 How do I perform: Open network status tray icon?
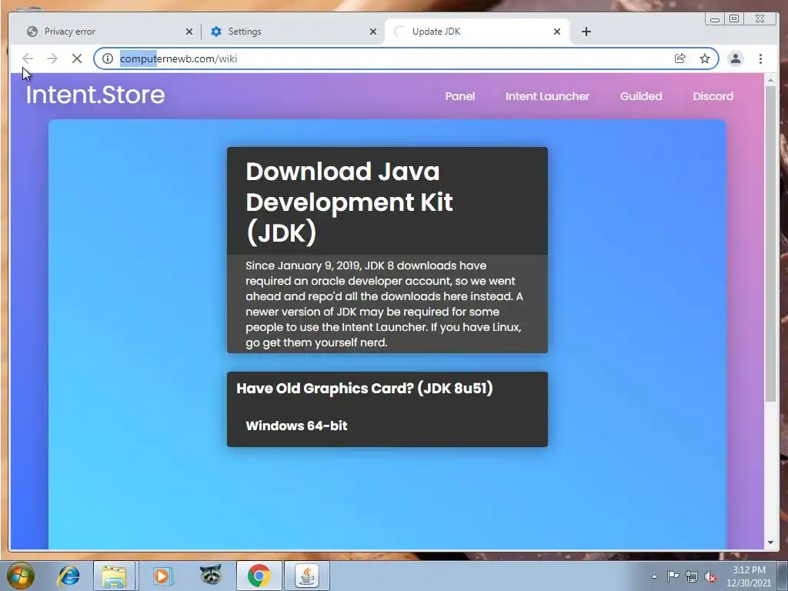point(692,576)
